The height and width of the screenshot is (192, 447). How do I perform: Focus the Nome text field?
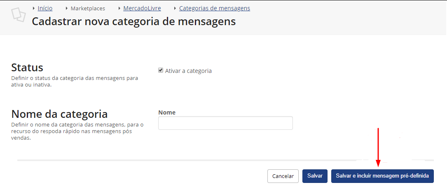tap(225, 123)
